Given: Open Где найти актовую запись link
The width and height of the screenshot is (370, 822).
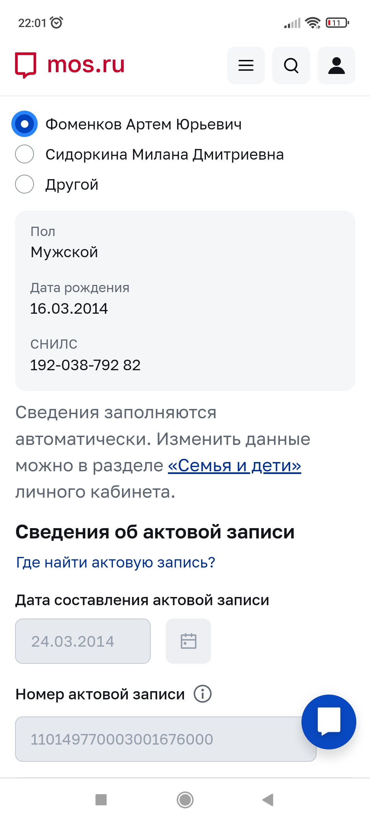Looking at the screenshot, I should (116, 562).
